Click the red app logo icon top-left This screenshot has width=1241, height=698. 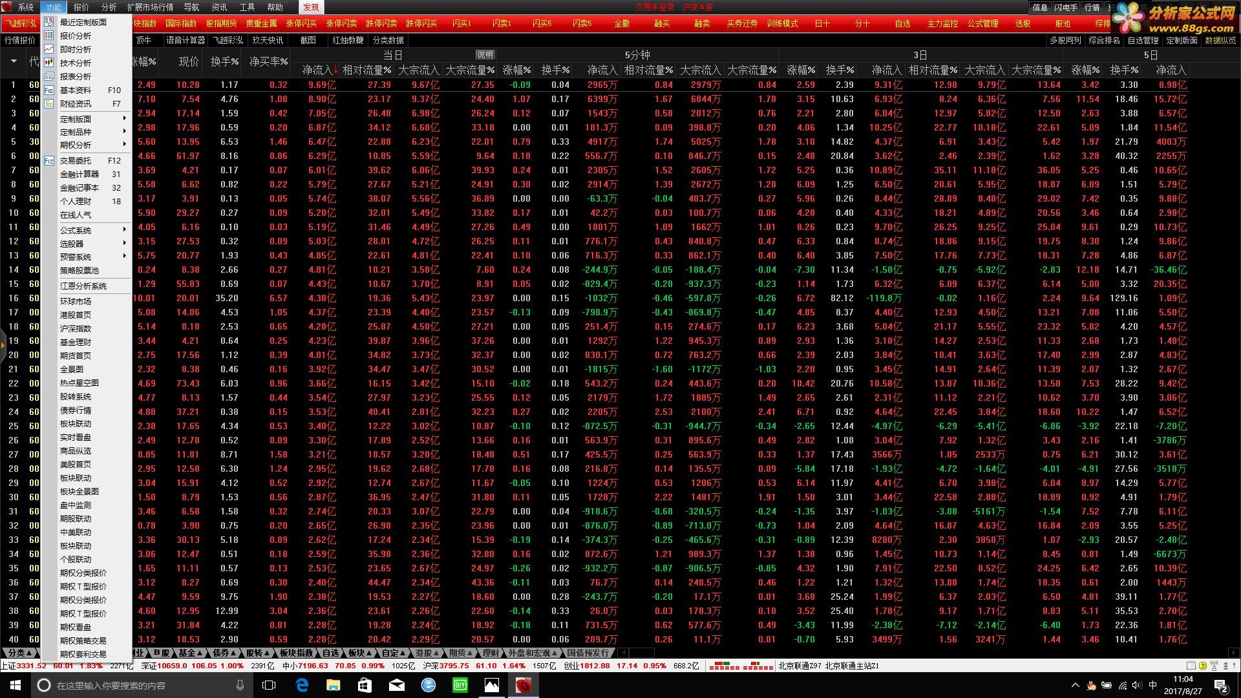pos(6,7)
